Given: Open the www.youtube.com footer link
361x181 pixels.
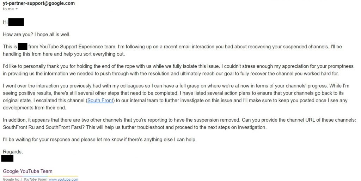Looking at the screenshot, I should [x=63, y=179].
